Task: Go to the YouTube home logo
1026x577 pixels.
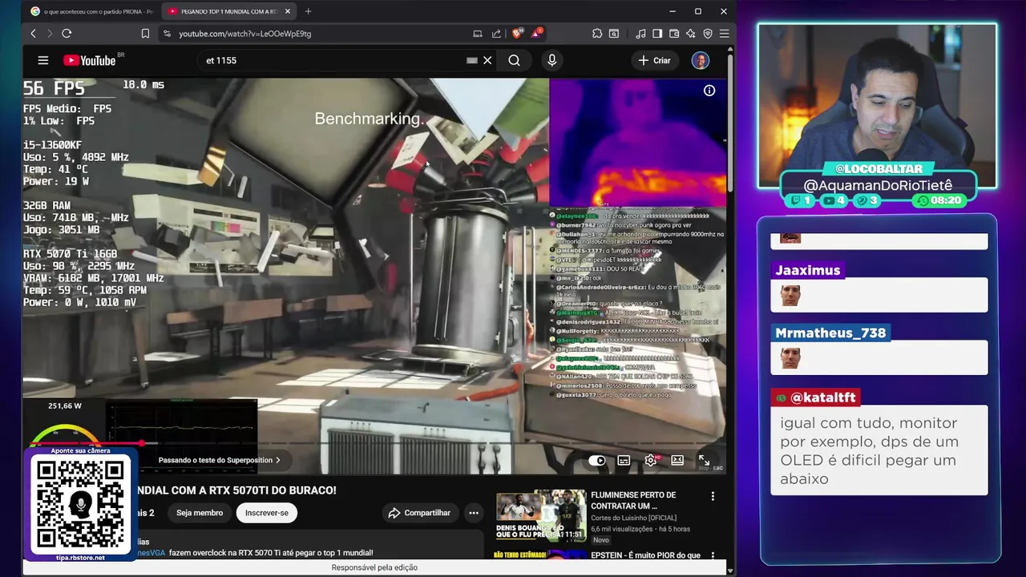Action: point(89,60)
